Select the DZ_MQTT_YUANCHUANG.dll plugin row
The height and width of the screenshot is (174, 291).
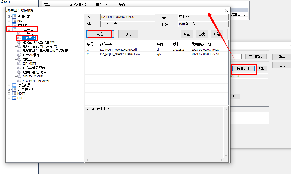(157, 50)
